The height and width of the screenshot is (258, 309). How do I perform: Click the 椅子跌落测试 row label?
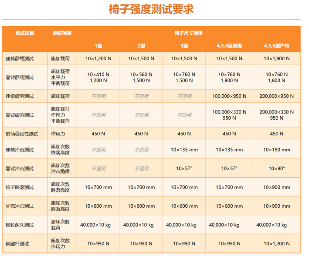(20, 187)
